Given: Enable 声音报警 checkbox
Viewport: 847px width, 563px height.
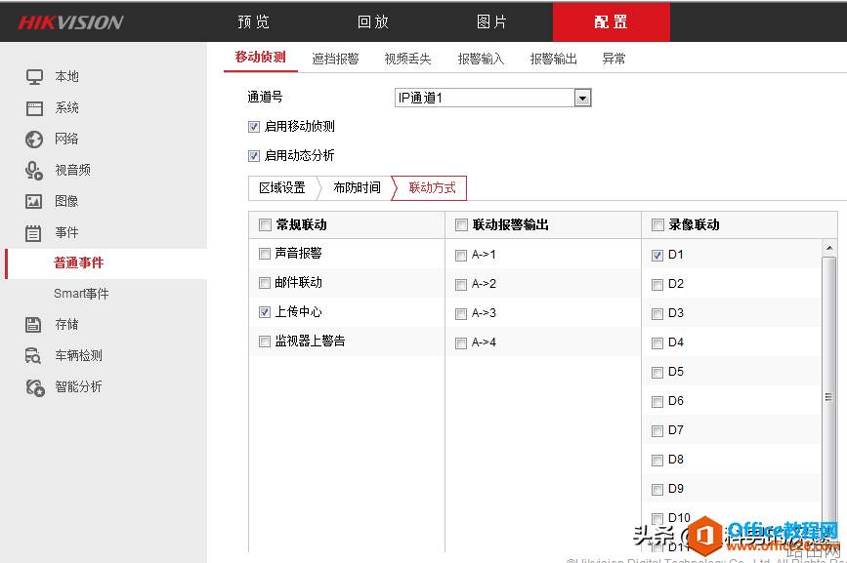Looking at the screenshot, I should (265, 254).
